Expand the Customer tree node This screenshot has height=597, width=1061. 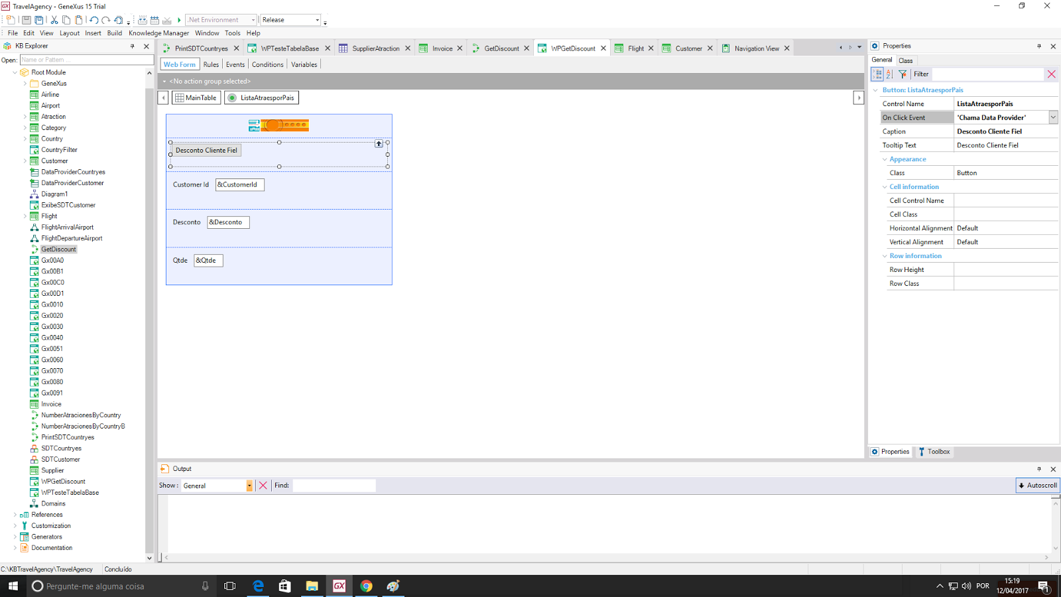point(26,161)
